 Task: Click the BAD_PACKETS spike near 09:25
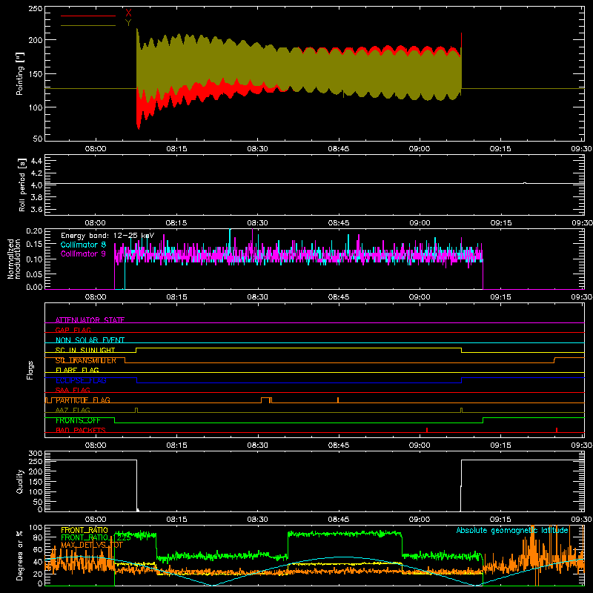click(557, 430)
